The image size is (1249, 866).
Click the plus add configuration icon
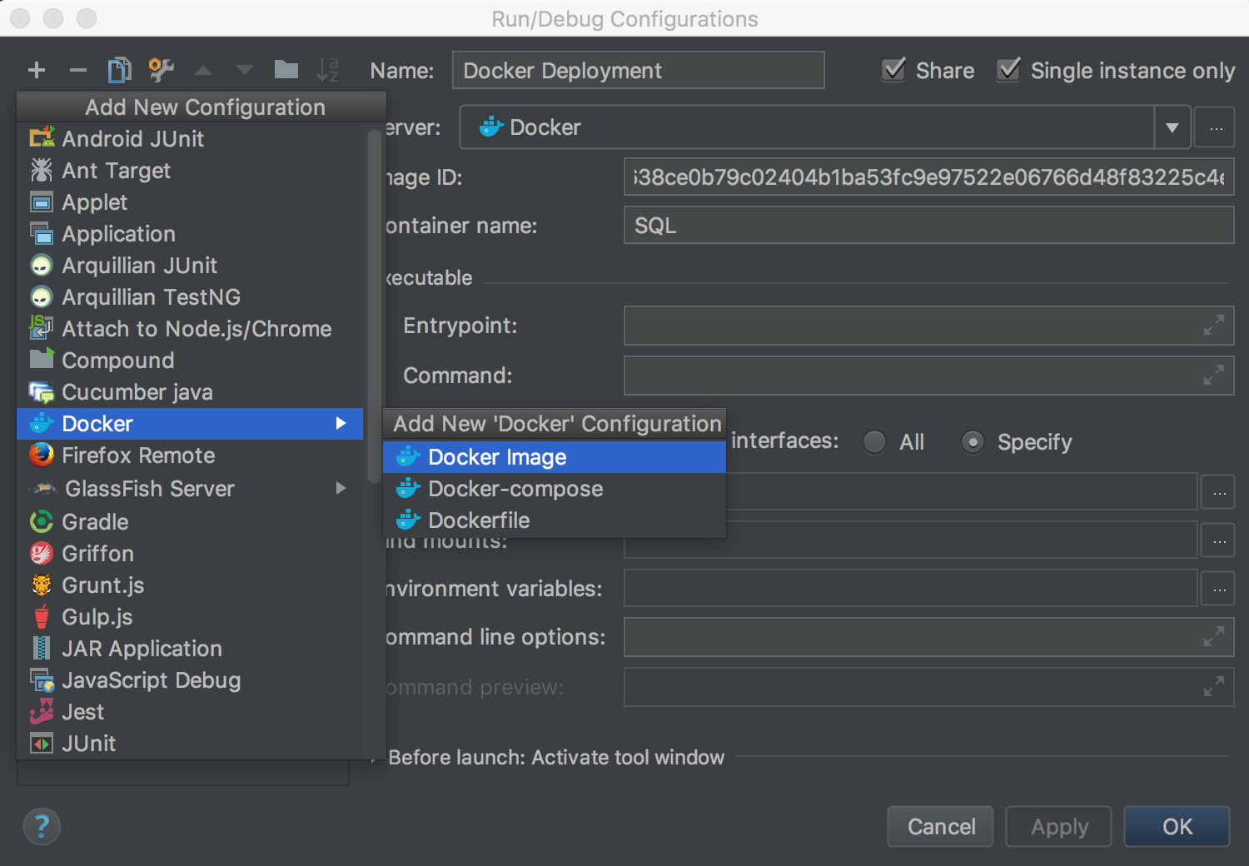(37, 70)
